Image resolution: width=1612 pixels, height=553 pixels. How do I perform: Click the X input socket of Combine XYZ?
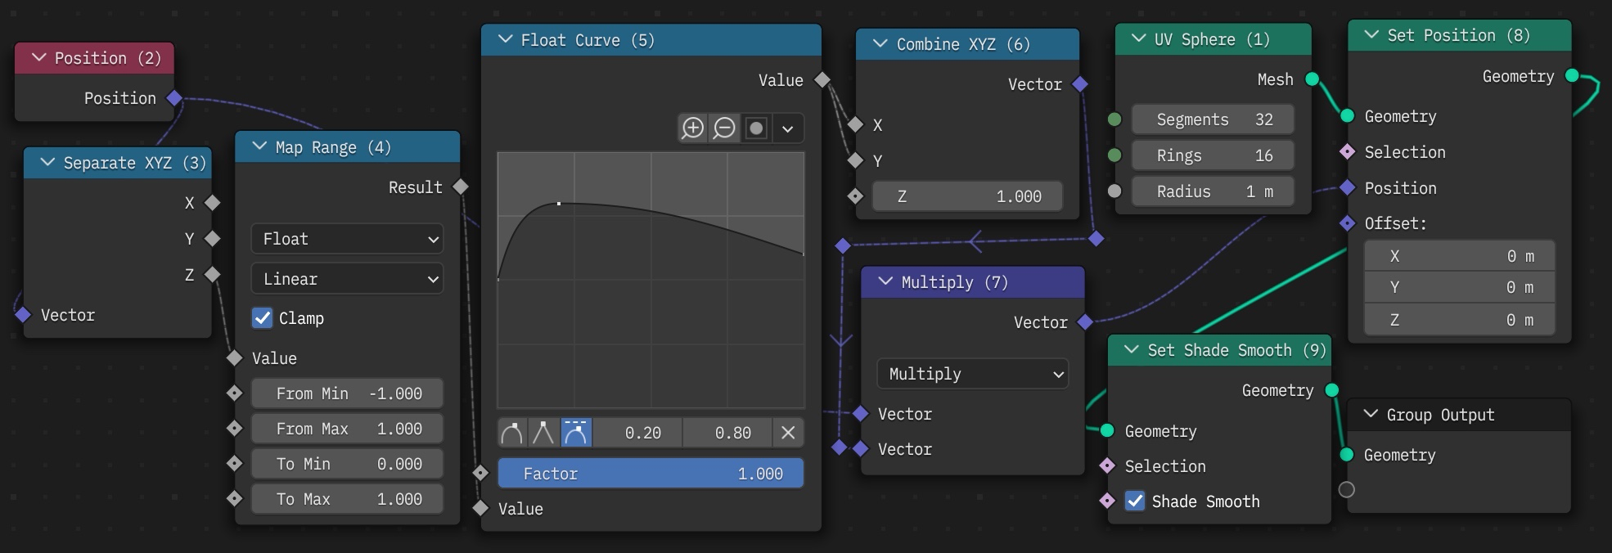pyautogui.click(x=856, y=125)
